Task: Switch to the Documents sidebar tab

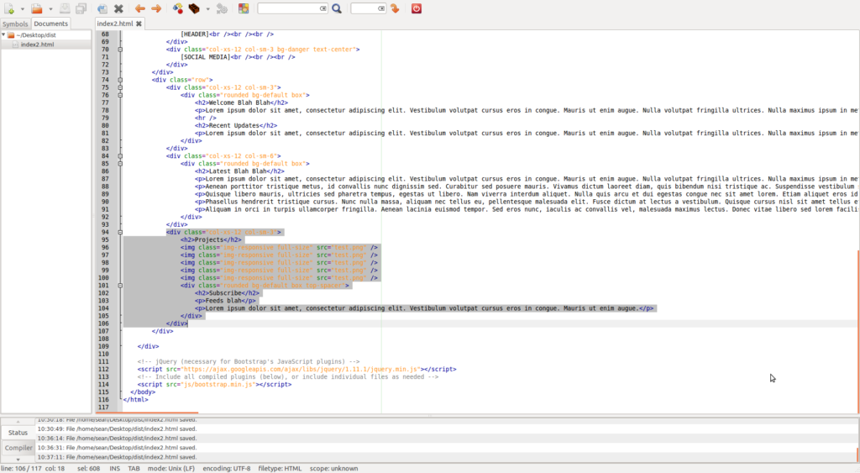Action: 50,24
